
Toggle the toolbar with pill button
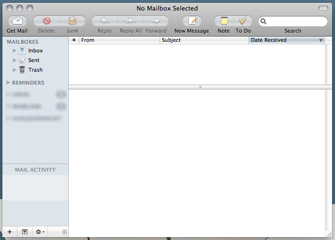click(x=323, y=8)
